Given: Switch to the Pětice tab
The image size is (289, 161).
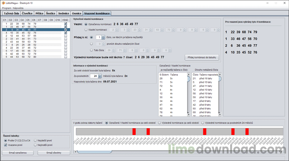Looking at the screenshot, I should coord(40,13).
